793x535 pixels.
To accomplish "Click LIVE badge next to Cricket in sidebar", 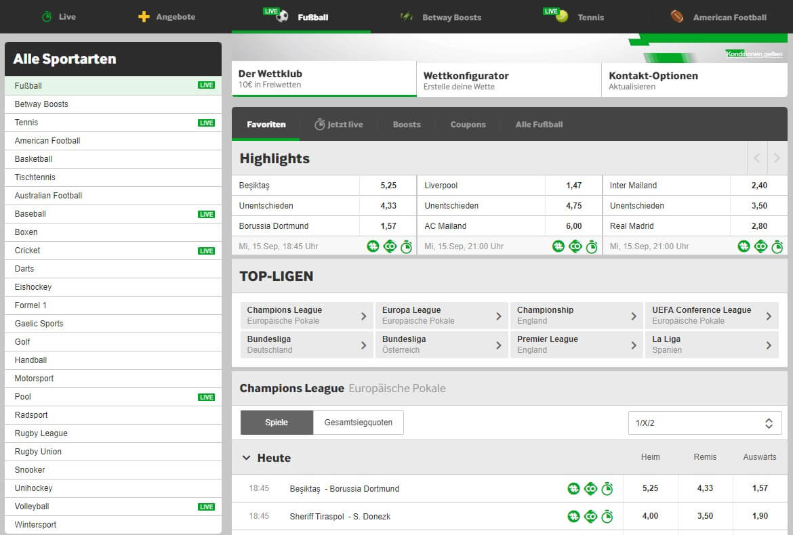I will pyautogui.click(x=206, y=251).
